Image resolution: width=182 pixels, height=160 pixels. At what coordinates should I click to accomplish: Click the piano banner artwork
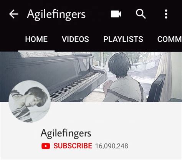click(x=91, y=77)
